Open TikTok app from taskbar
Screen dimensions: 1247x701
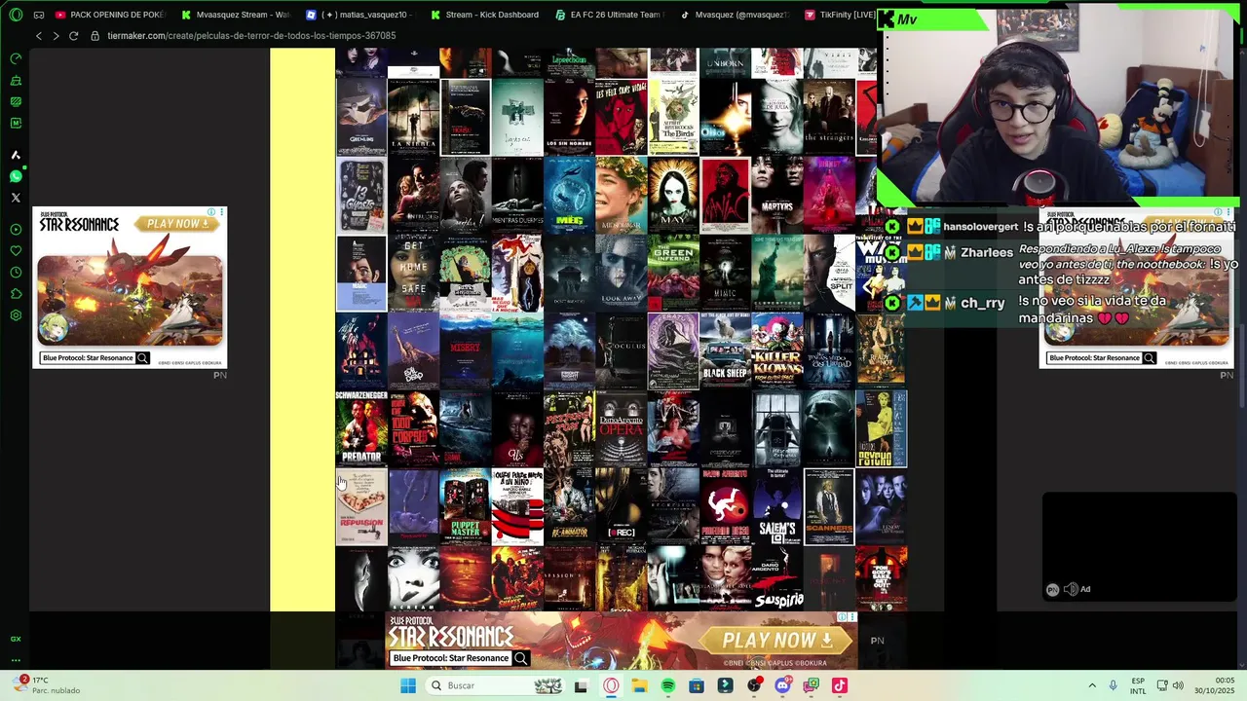(840, 685)
